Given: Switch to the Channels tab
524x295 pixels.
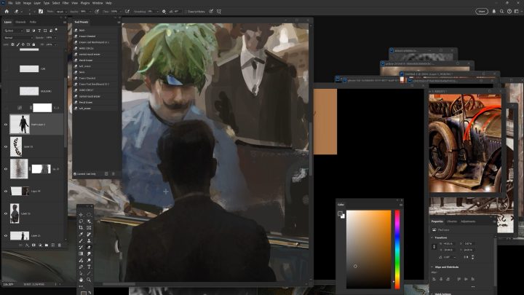Looking at the screenshot, I should pos(20,22).
